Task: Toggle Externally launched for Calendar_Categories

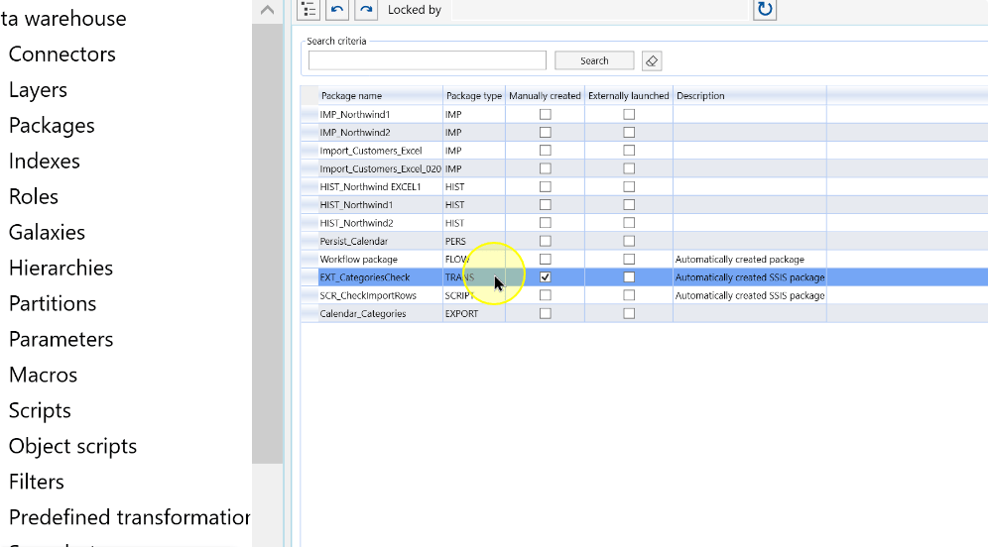Action: [x=629, y=313]
